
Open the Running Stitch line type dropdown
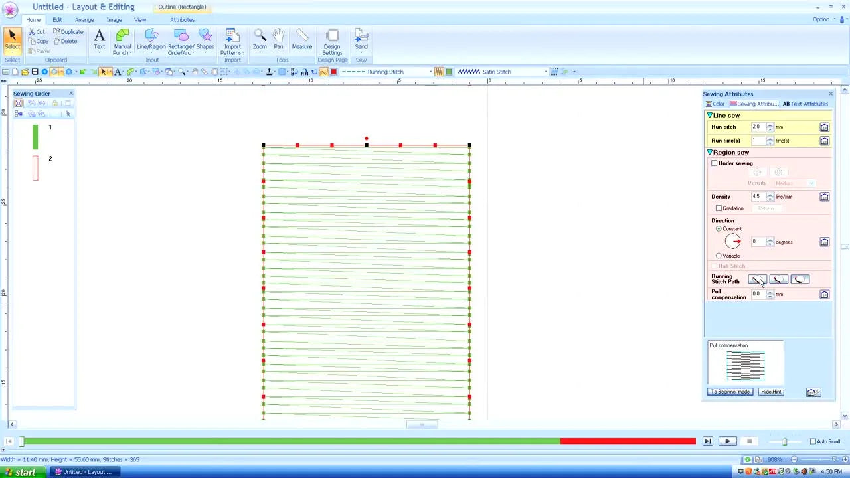coord(430,72)
